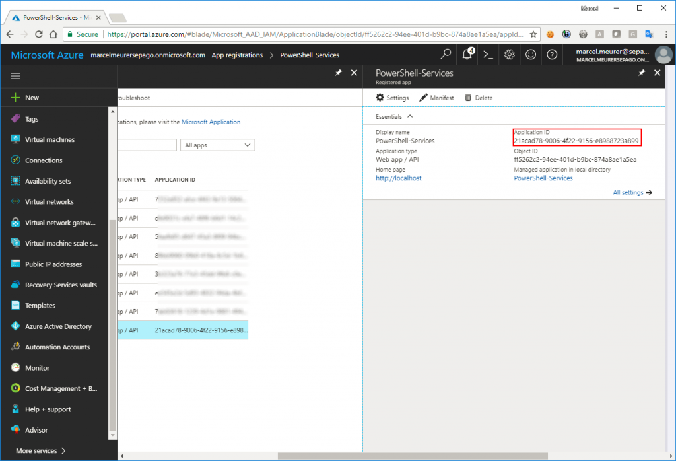This screenshot has height=461, width=676.
Task: Go to Virtual networks
Action: (49, 201)
